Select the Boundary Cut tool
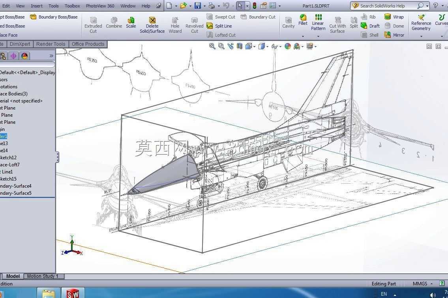Screen dimensions: 448x298 click(258, 17)
